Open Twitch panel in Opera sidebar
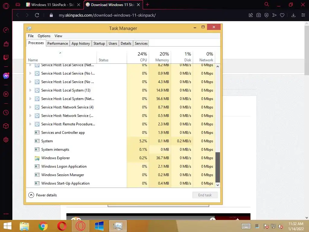This screenshot has height=232, width=309. (x=6, y=57)
